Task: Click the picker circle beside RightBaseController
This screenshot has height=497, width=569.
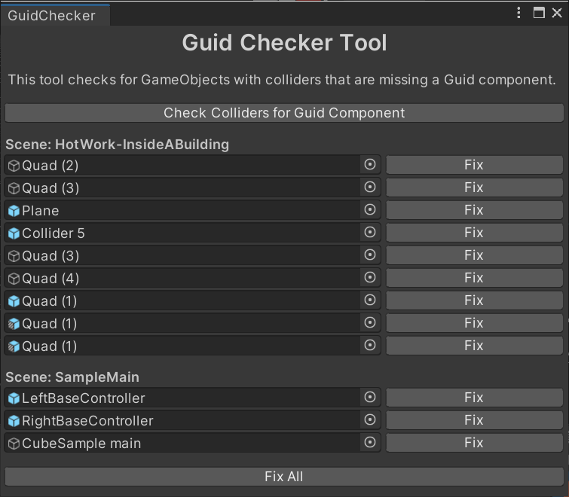Action: pos(369,420)
